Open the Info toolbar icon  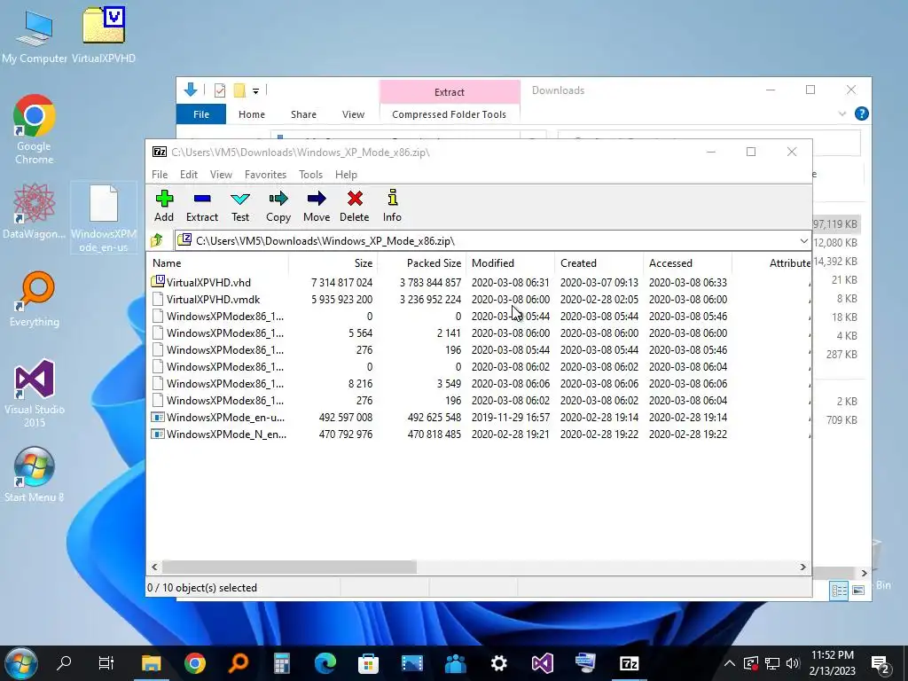392,206
